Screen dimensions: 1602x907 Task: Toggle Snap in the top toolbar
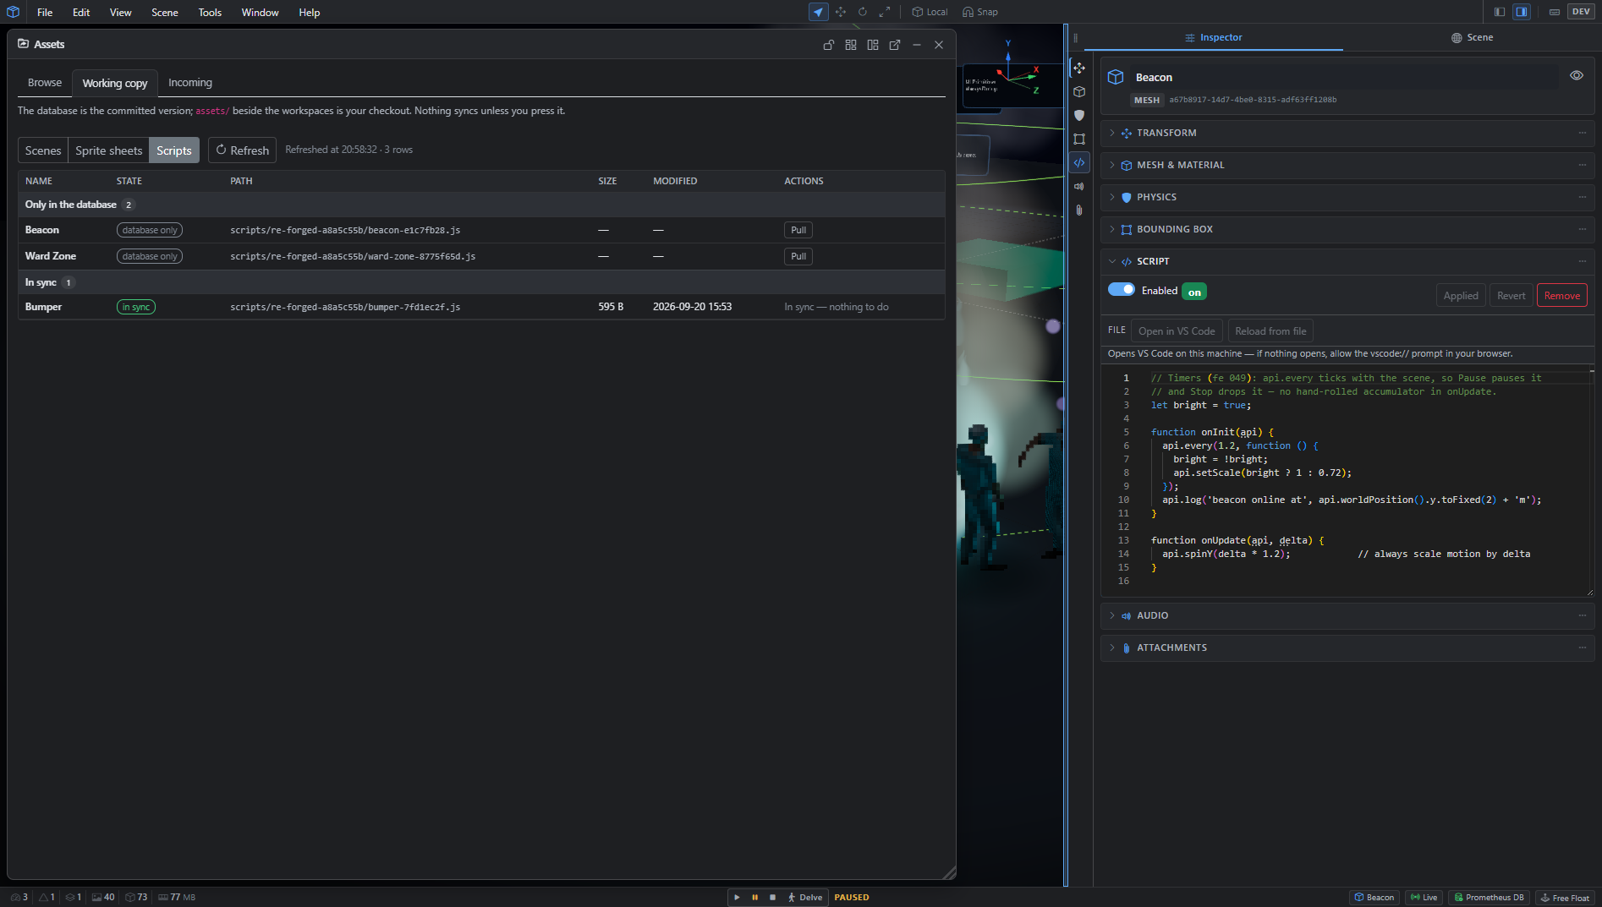point(979,12)
